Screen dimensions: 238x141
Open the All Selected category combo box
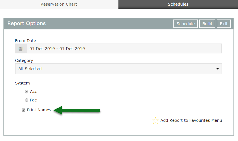click(x=118, y=69)
